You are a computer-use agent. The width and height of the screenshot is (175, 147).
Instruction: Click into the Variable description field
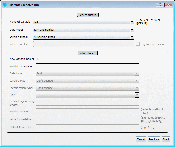pyautogui.click(x=87, y=66)
